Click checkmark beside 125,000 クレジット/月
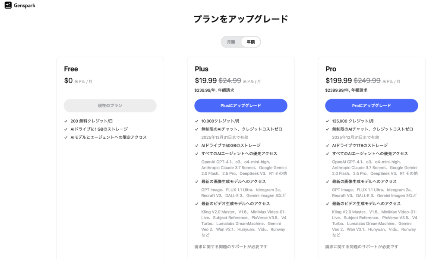442x259 pixels. pyautogui.click(x=328, y=121)
